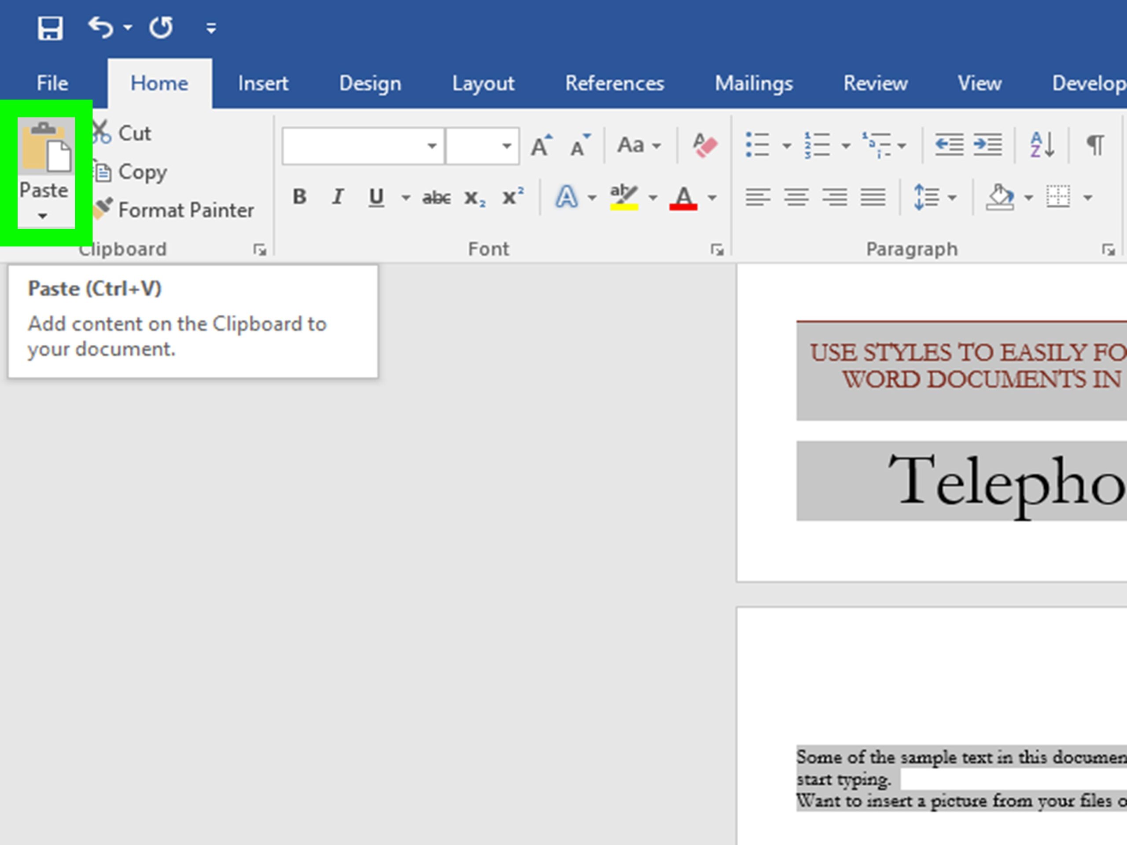Open Clipboard pane dialog launcher
Viewport: 1127px width, 845px height.
click(260, 250)
